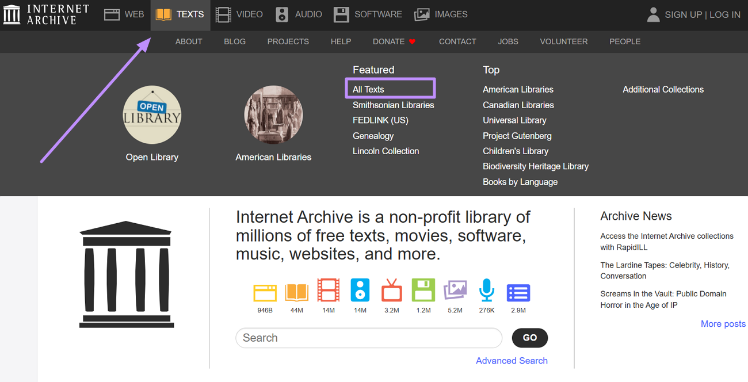Viewport: 748px width, 382px height.
Task: Open Screams in the Vault news article
Action: [x=663, y=299]
